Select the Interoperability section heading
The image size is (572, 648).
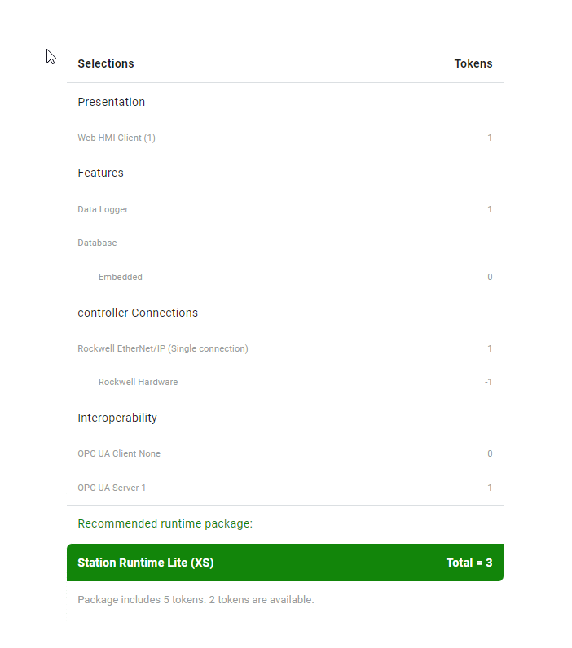117,418
